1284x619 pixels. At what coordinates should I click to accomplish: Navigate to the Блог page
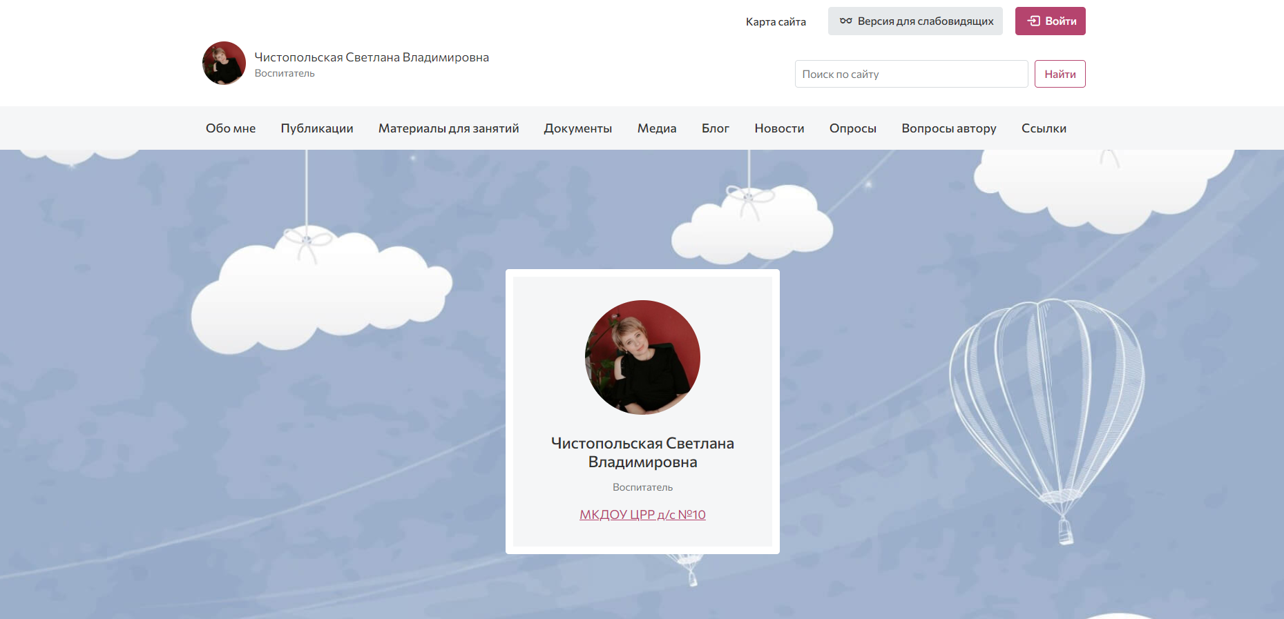click(716, 128)
